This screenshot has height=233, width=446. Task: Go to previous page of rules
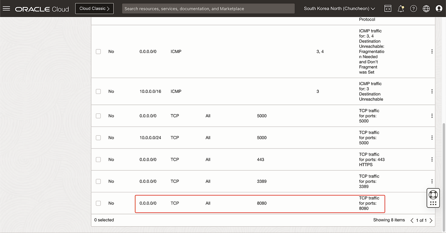(x=412, y=220)
